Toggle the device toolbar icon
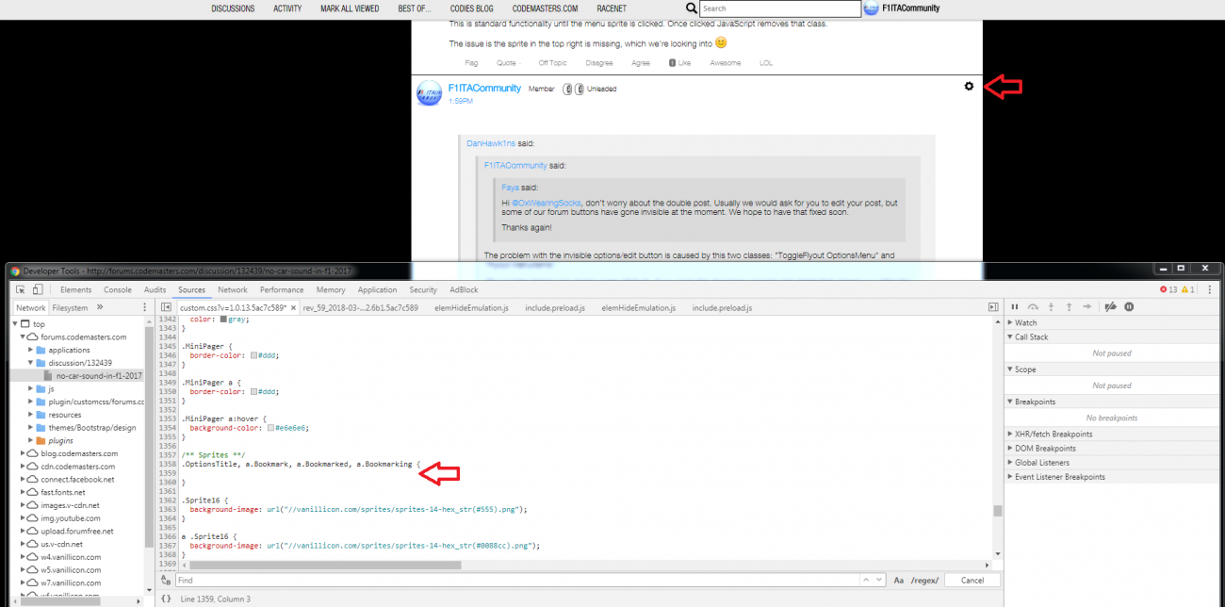The width and height of the screenshot is (1225, 607). (x=38, y=290)
